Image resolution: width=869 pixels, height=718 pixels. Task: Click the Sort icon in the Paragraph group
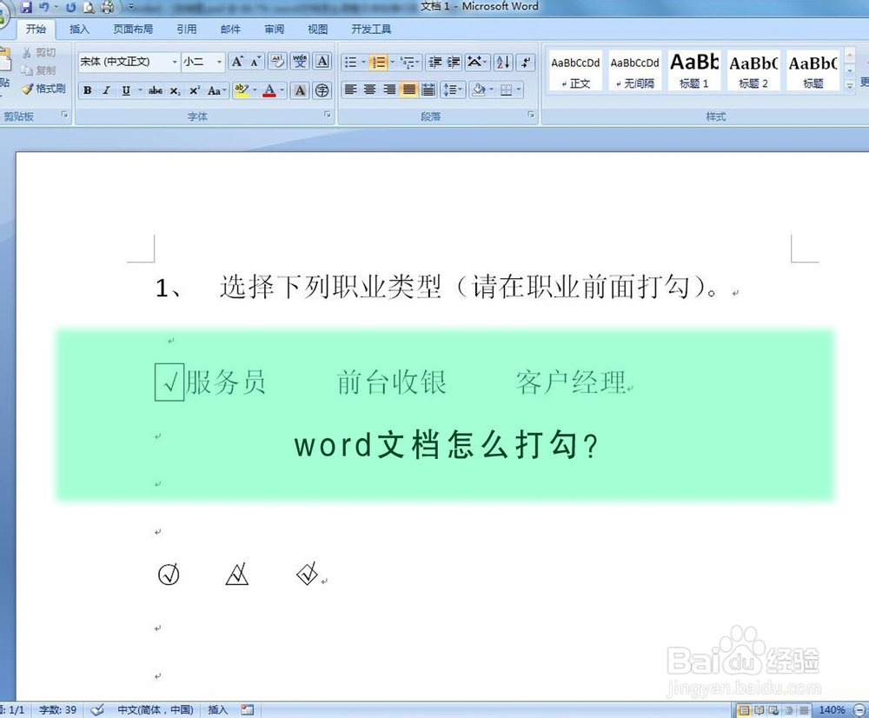tap(503, 62)
